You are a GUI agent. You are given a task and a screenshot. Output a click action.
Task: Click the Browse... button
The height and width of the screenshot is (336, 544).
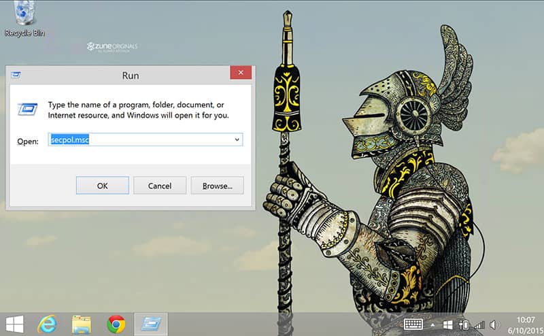pyautogui.click(x=217, y=186)
